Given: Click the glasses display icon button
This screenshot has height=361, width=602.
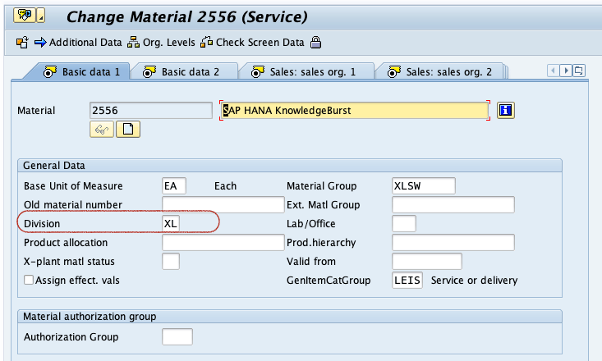Looking at the screenshot, I should click(x=102, y=130).
